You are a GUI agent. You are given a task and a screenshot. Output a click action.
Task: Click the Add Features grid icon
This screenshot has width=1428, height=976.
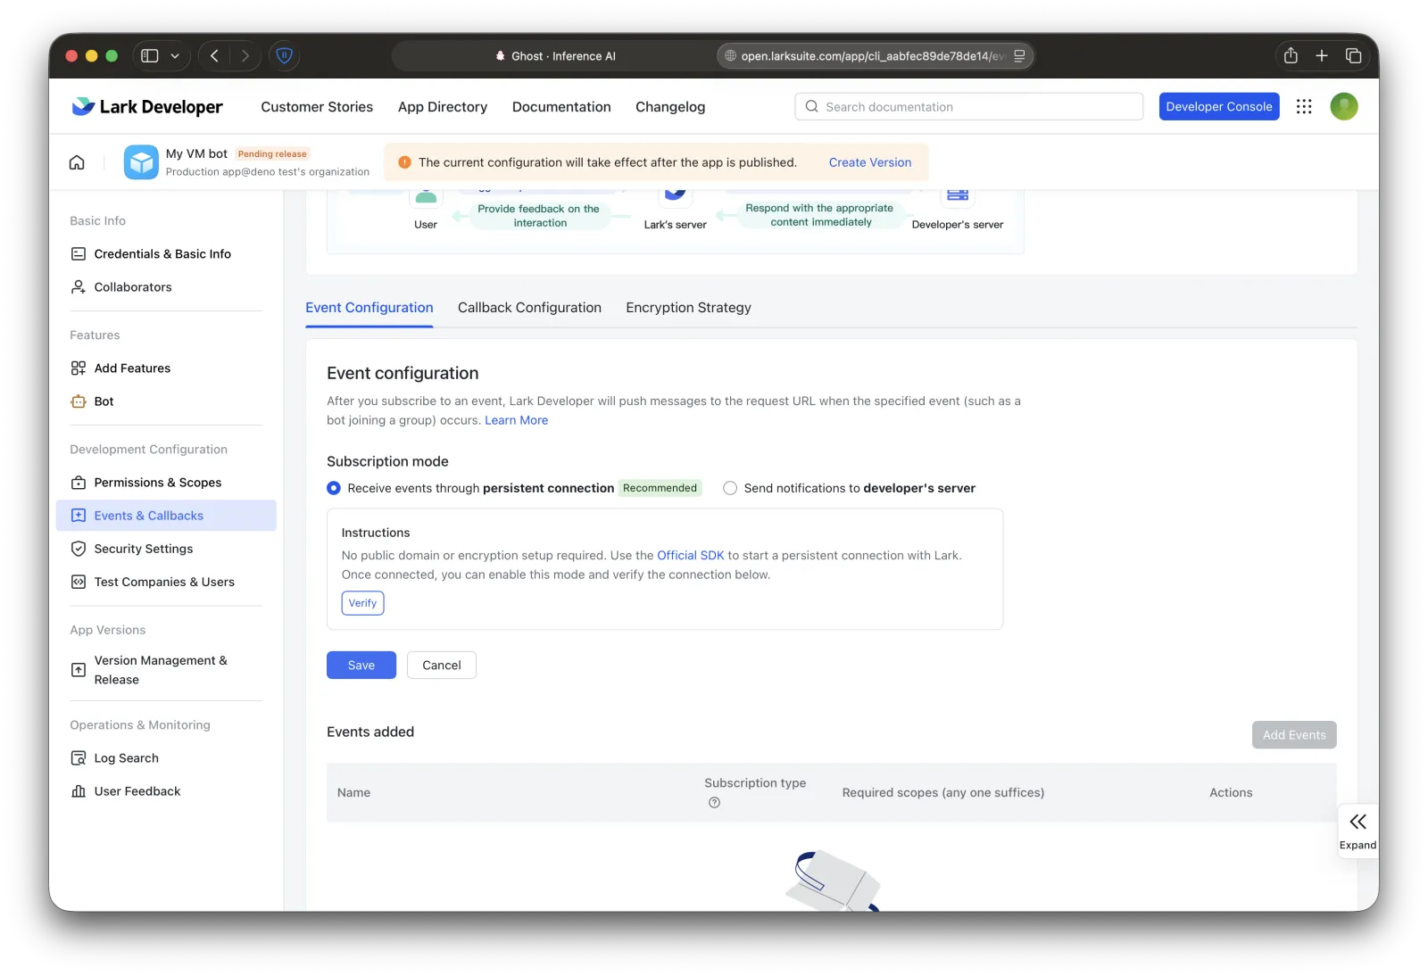[x=79, y=368]
